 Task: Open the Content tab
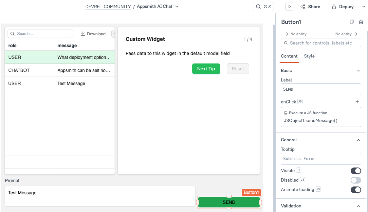click(289, 56)
